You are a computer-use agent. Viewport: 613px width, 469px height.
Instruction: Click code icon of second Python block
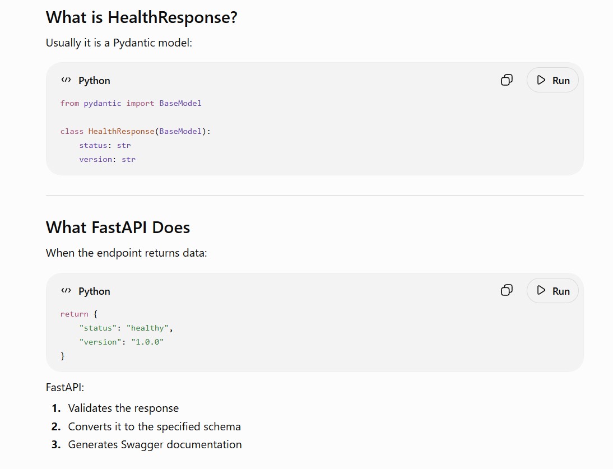pos(66,290)
